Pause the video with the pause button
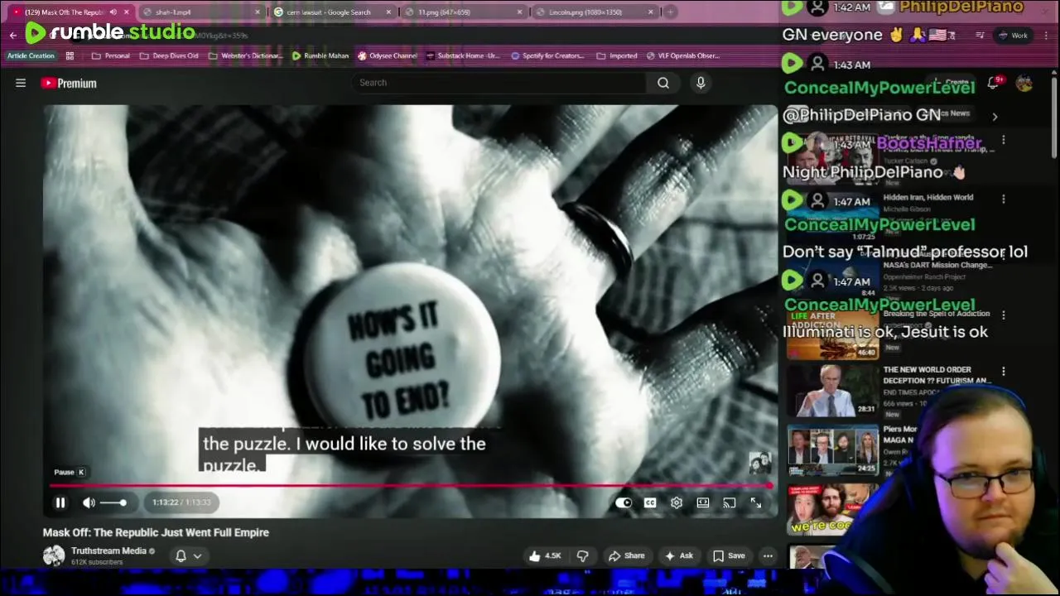 pos(60,502)
